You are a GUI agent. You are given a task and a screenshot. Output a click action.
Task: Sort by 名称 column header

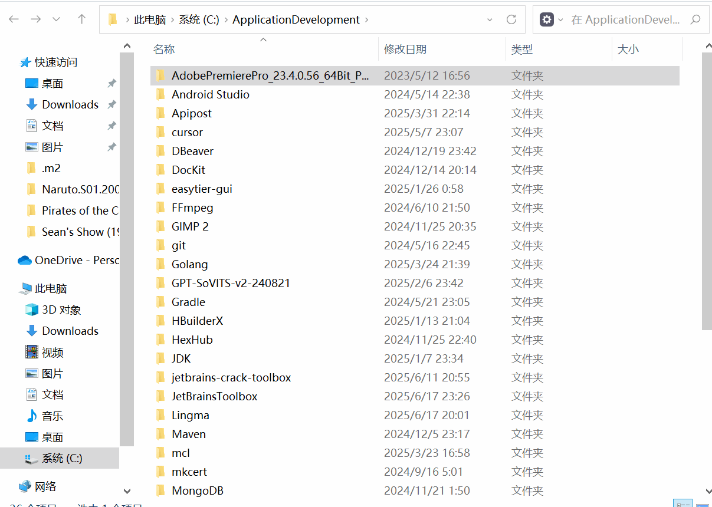[164, 50]
